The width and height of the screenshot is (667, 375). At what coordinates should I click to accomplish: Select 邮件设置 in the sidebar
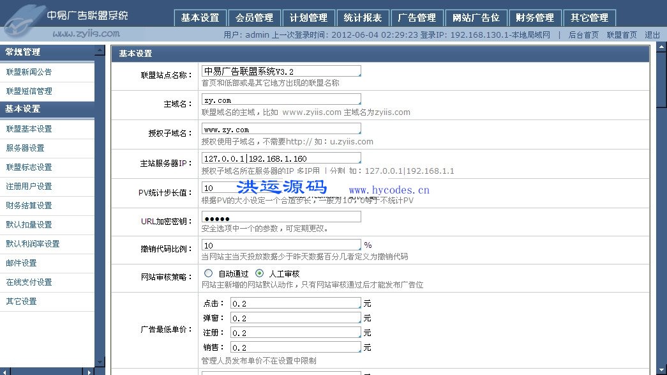click(21, 263)
